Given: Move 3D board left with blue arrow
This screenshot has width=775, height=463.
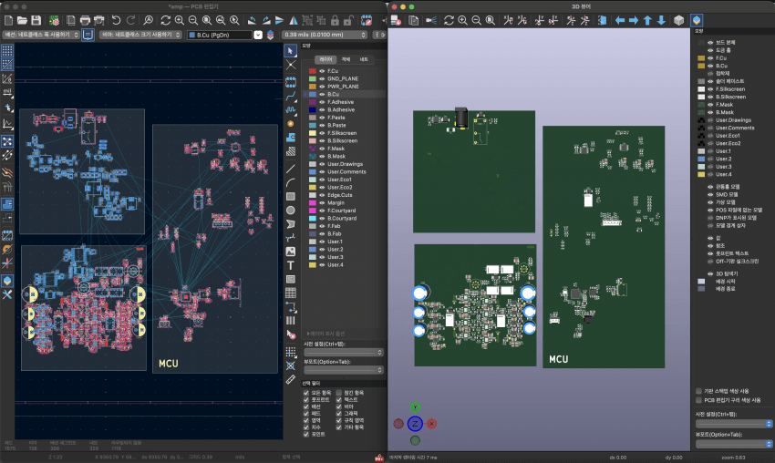Looking at the screenshot, I should (x=620, y=20).
